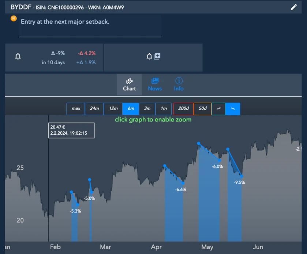Switch chart range to 12m
Image resolution: width=307 pixels, height=254 pixels.
point(113,109)
